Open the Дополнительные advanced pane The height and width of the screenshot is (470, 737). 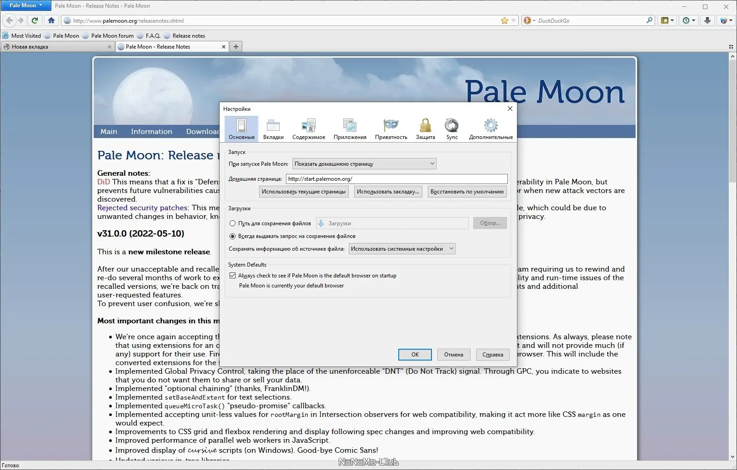(491, 129)
